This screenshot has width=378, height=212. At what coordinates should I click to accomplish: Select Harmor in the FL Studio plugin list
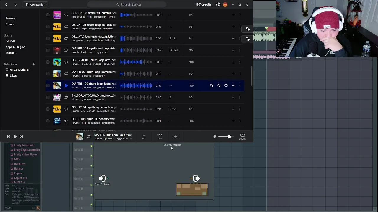(x=19, y=169)
